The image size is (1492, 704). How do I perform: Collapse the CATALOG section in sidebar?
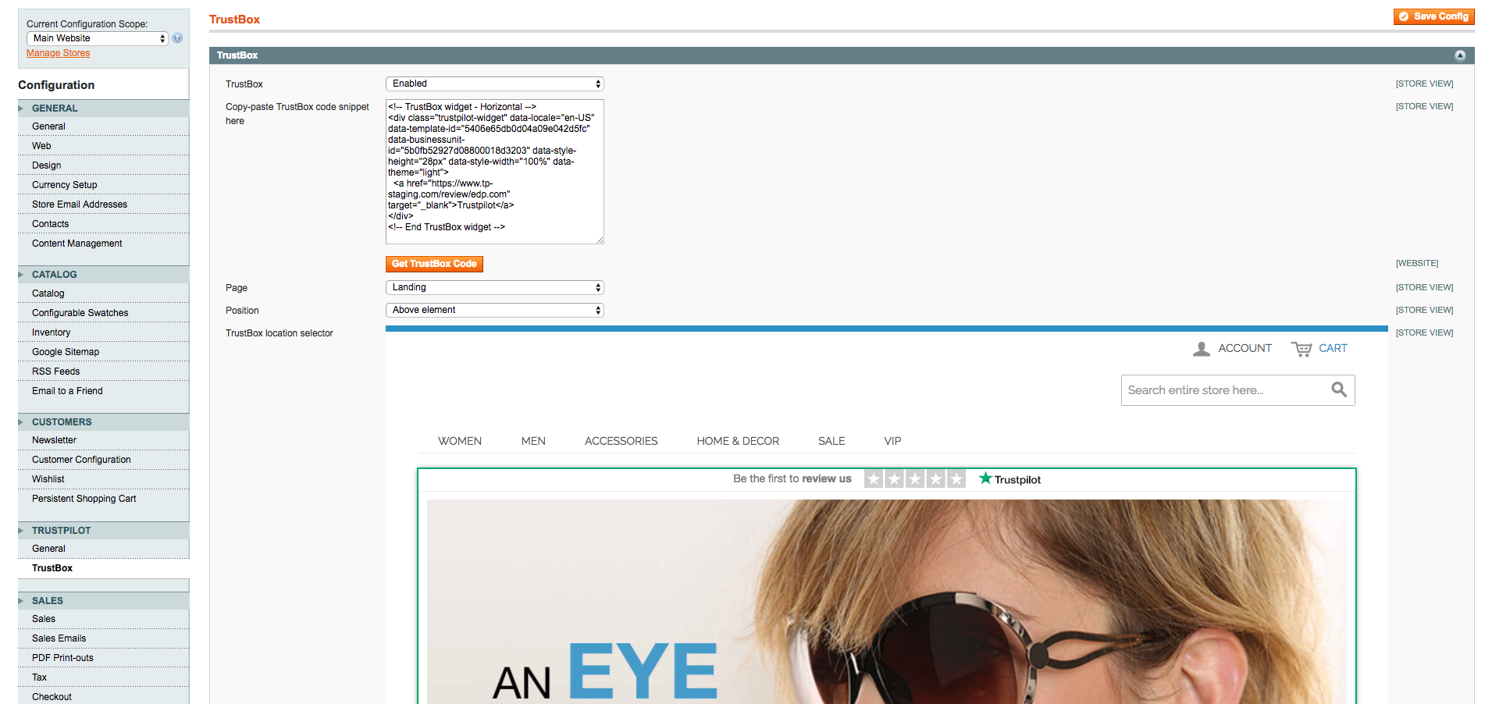pos(21,275)
